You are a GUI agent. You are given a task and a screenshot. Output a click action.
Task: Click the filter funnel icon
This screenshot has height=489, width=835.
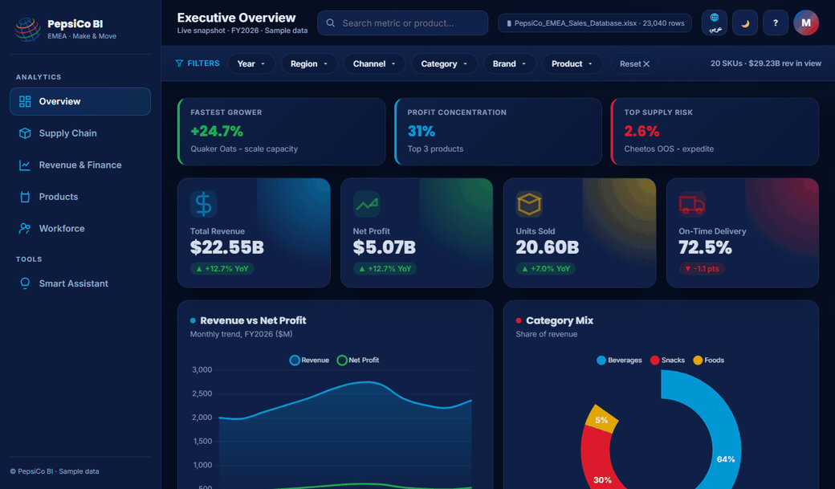(180, 63)
